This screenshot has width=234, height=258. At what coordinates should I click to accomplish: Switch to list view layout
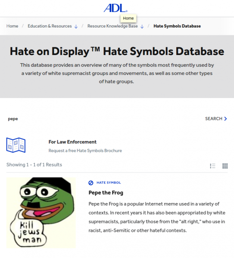(x=212, y=166)
